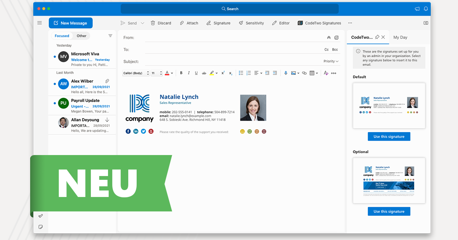Insert a bulleted list
The image size is (458, 240).
241,73
